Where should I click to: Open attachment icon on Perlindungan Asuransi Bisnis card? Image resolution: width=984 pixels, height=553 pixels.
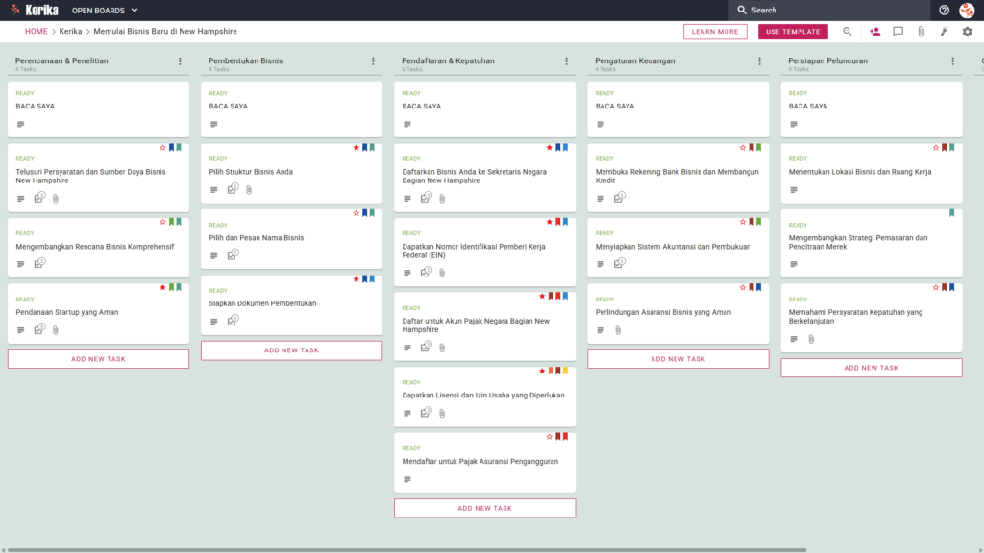point(618,330)
